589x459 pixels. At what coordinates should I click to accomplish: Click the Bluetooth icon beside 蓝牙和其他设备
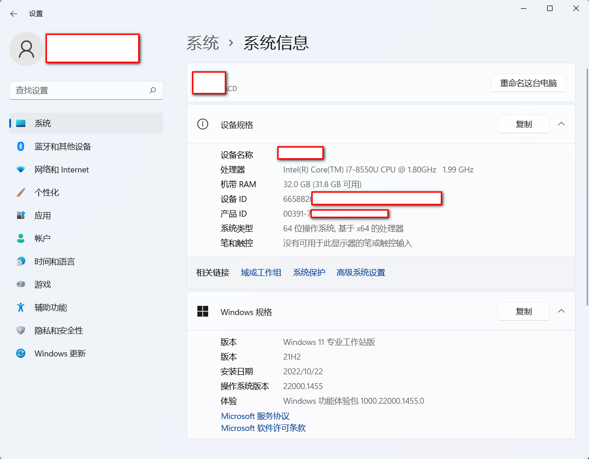pyautogui.click(x=20, y=146)
